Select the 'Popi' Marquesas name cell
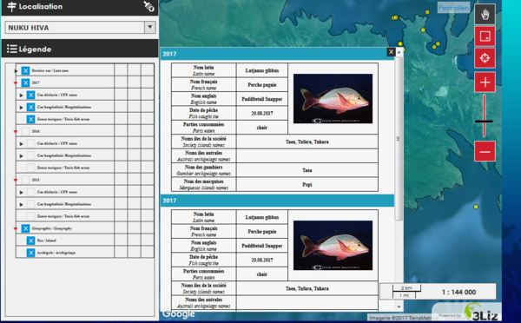 307,184
